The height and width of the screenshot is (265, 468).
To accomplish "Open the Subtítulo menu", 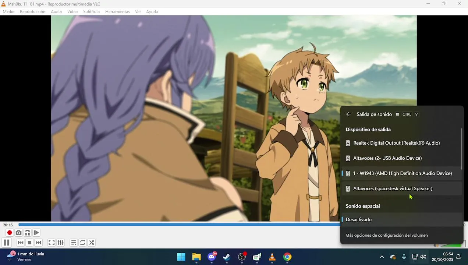I will tap(91, 12).
